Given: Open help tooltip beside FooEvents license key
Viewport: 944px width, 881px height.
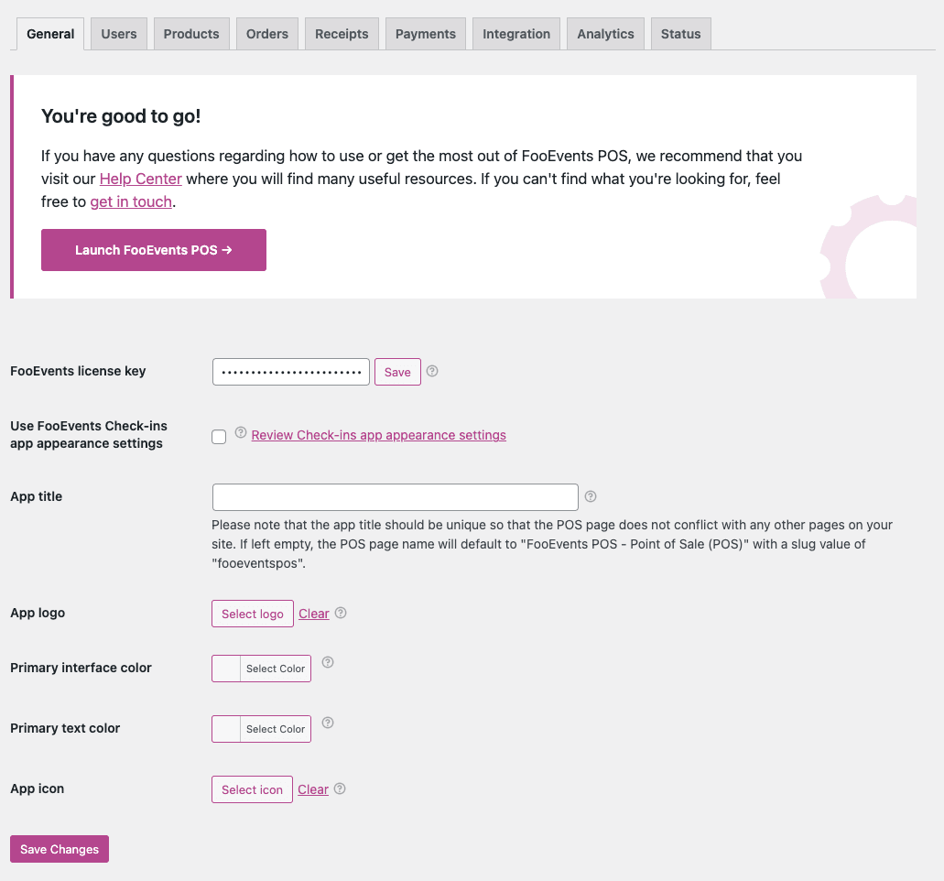Looking at the screenshot, I should [432, 371].
